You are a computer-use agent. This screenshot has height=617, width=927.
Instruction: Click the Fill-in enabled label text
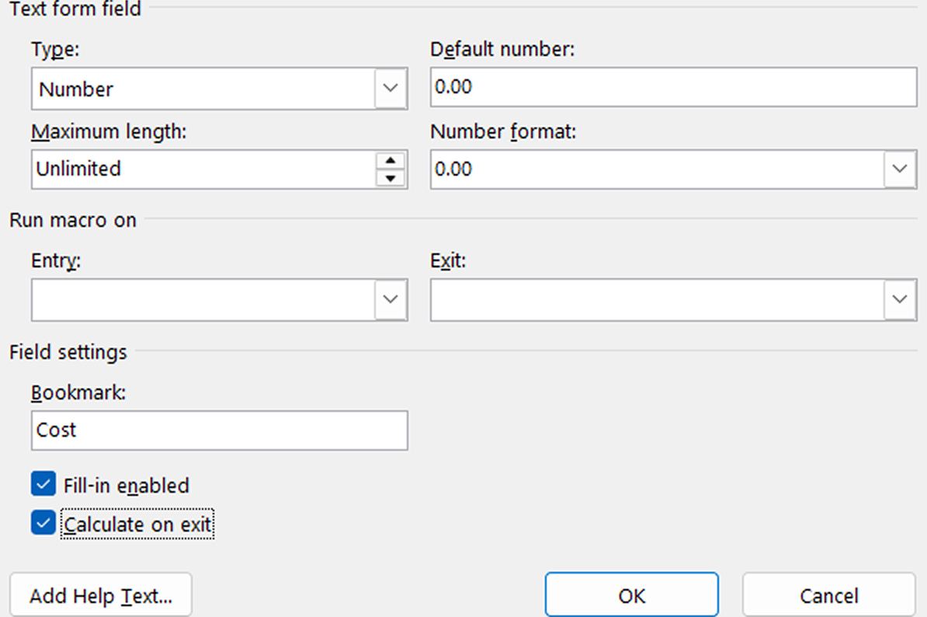[127, 486]
